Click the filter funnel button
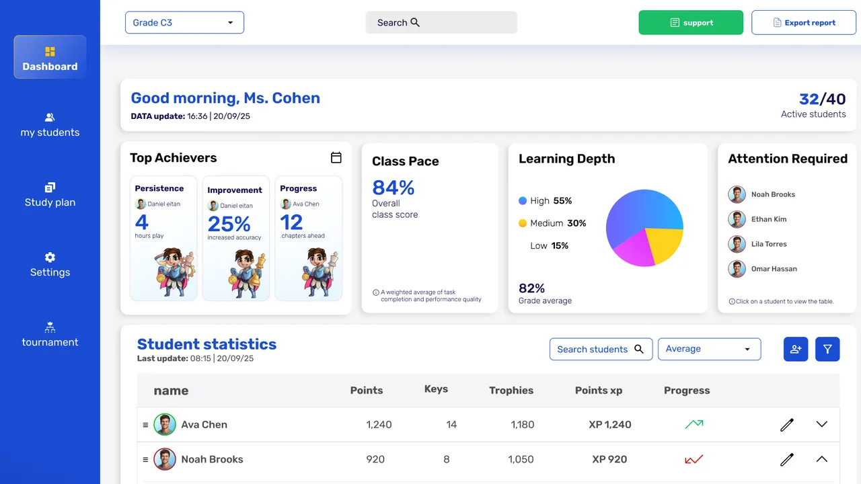 pos(827,349)
